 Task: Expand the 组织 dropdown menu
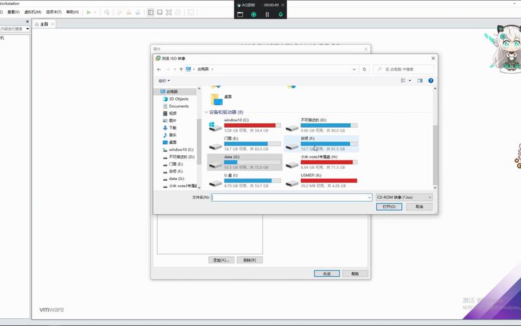pyautogui.click(x=163, y=81)
